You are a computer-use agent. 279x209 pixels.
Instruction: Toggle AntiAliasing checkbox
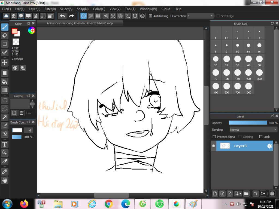pos(150,16)
